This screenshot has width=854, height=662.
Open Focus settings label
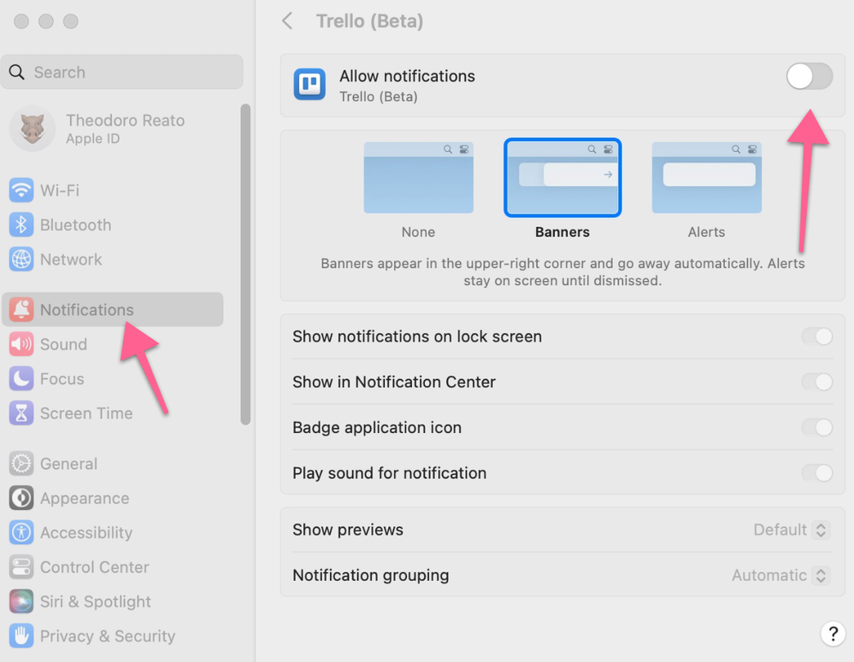pos(62,379)
